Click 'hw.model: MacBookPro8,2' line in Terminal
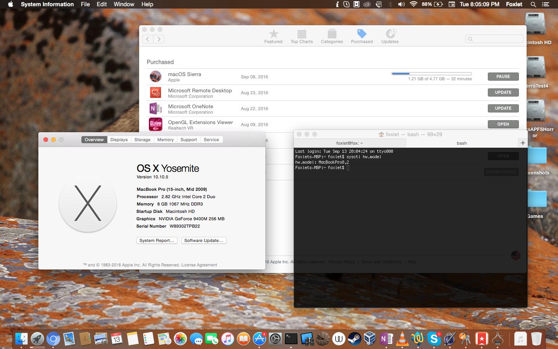 point(322,162)
